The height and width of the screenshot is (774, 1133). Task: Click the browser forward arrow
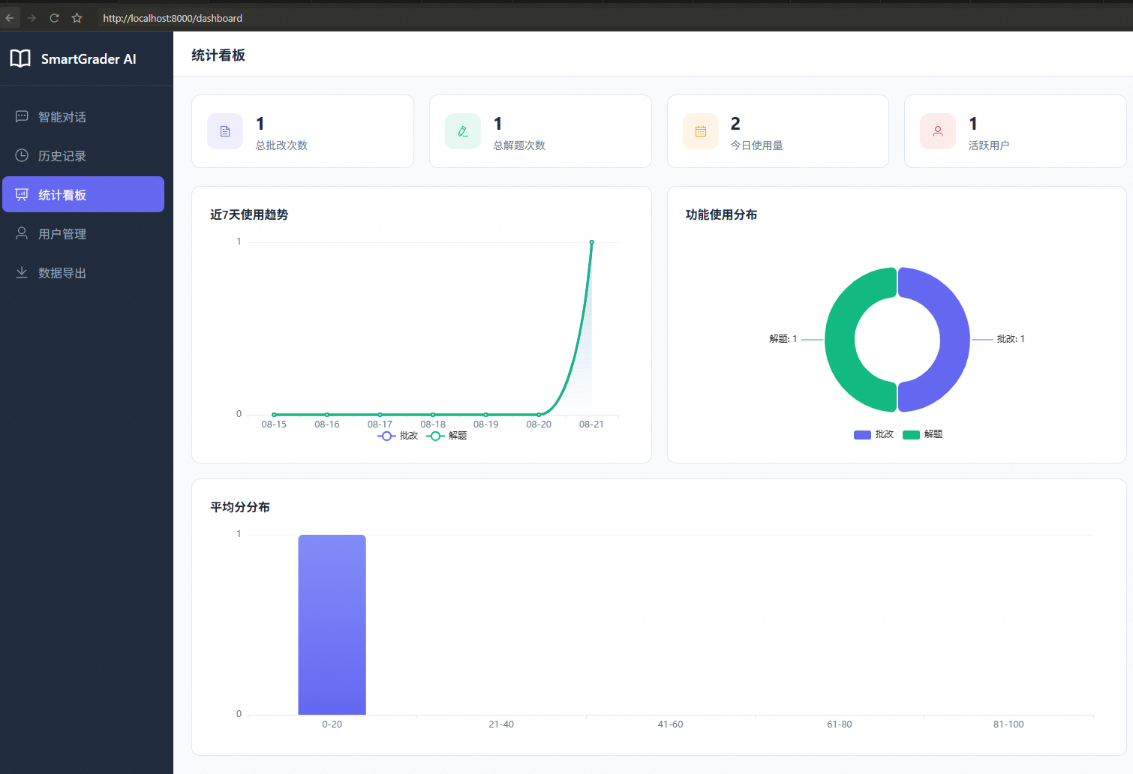pos(32,18)
